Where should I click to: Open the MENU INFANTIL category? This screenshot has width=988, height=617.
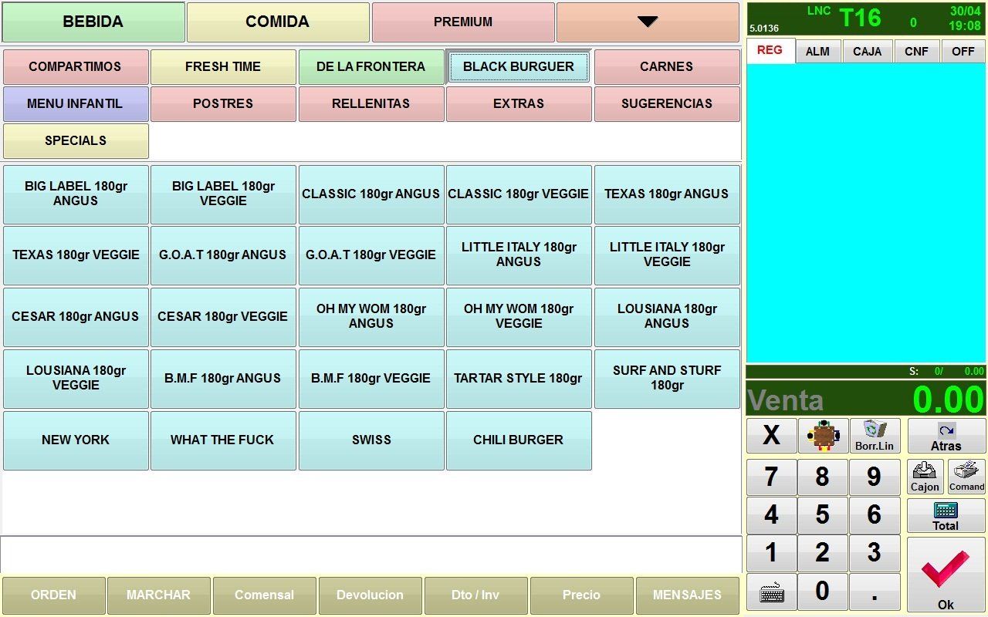76,104
